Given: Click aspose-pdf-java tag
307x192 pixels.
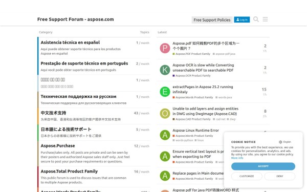Looking at the screenshot, I should coord(224,54).
